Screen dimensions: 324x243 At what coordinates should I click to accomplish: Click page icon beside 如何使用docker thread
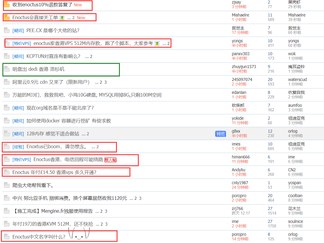pos(7,121)
